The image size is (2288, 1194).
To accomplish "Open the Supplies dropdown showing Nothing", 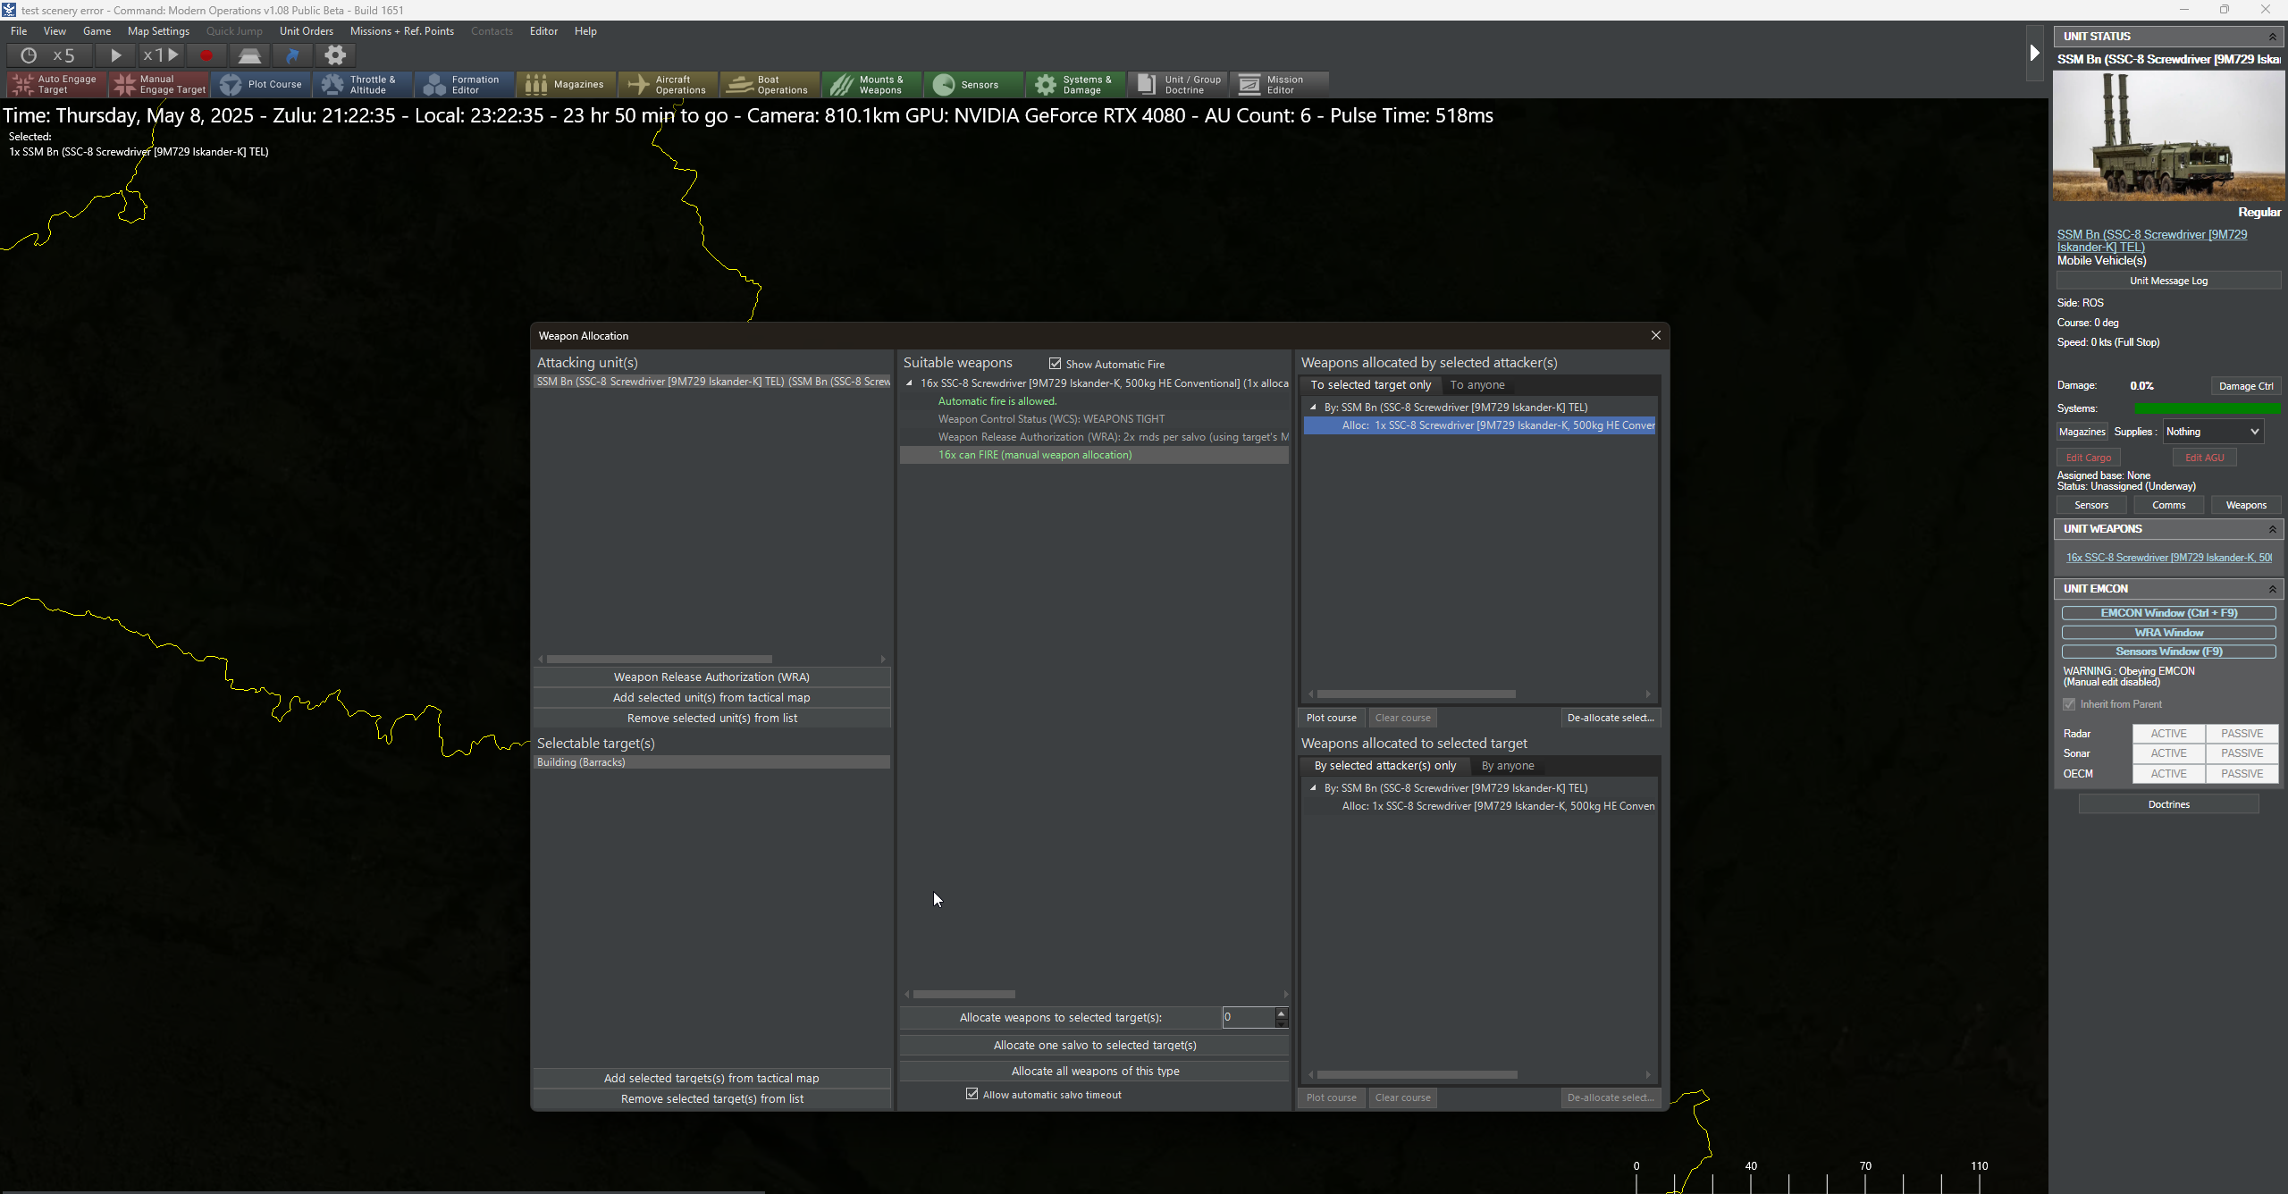I will click(x=2213, y=432).
